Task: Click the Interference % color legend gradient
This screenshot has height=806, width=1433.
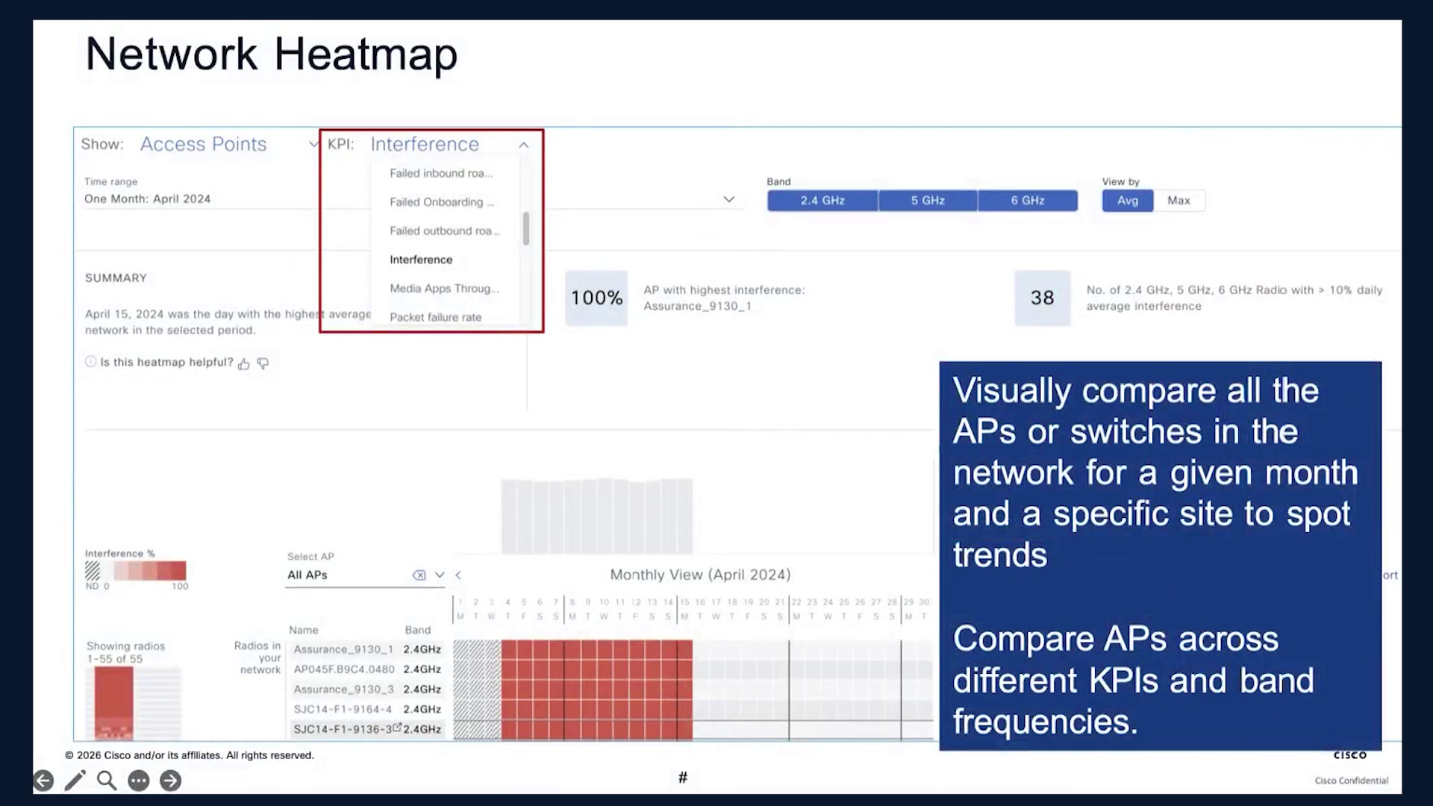Action: 149,571
